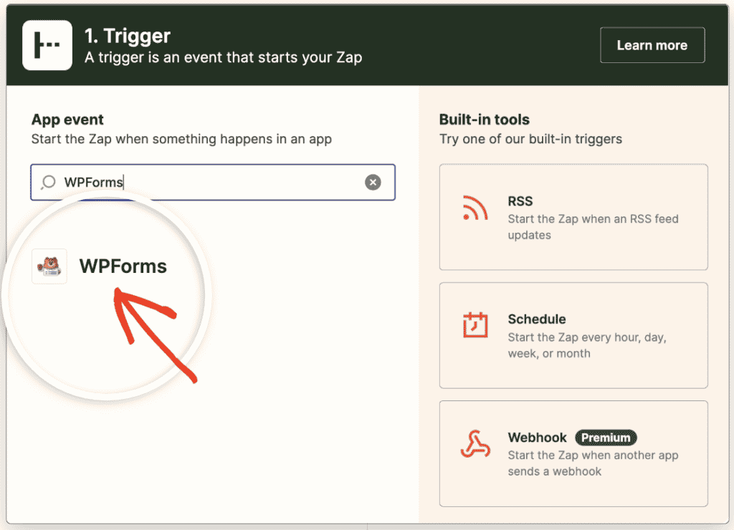Open the Learn more page
The image size is (734, 530).
click(652, 44)
